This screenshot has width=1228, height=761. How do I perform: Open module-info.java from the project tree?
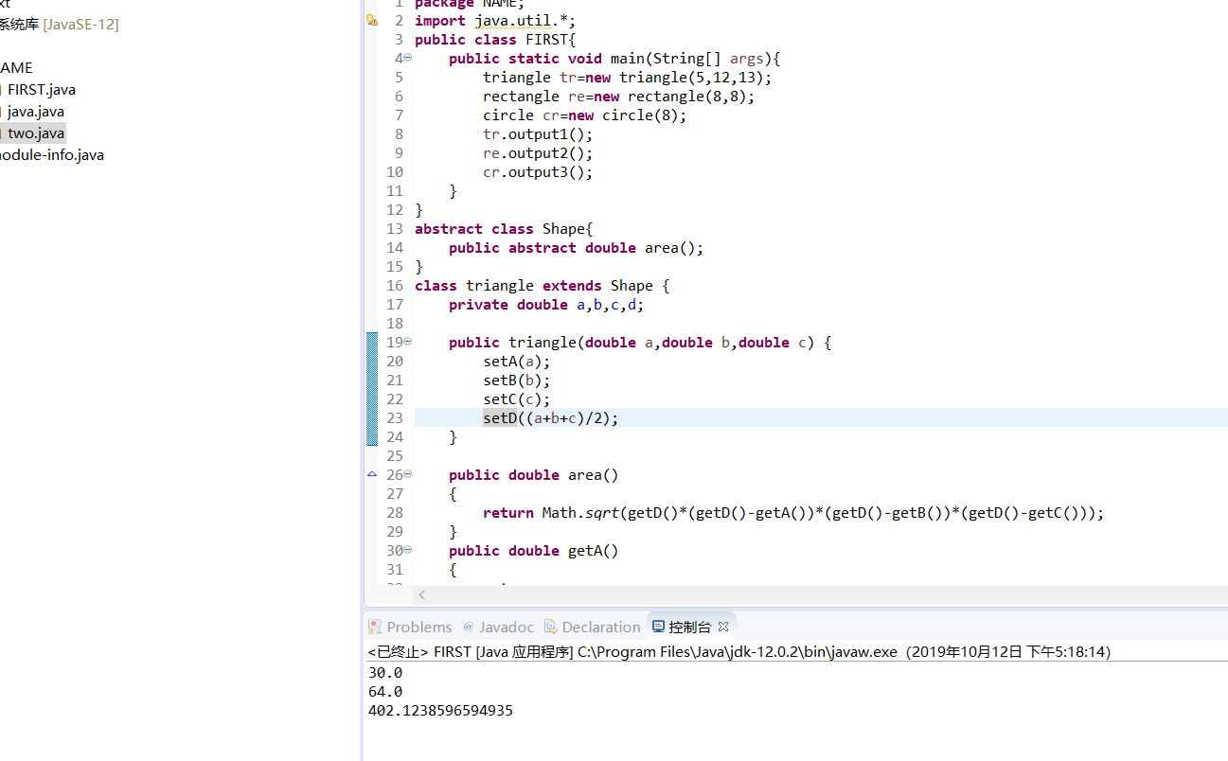52,155
